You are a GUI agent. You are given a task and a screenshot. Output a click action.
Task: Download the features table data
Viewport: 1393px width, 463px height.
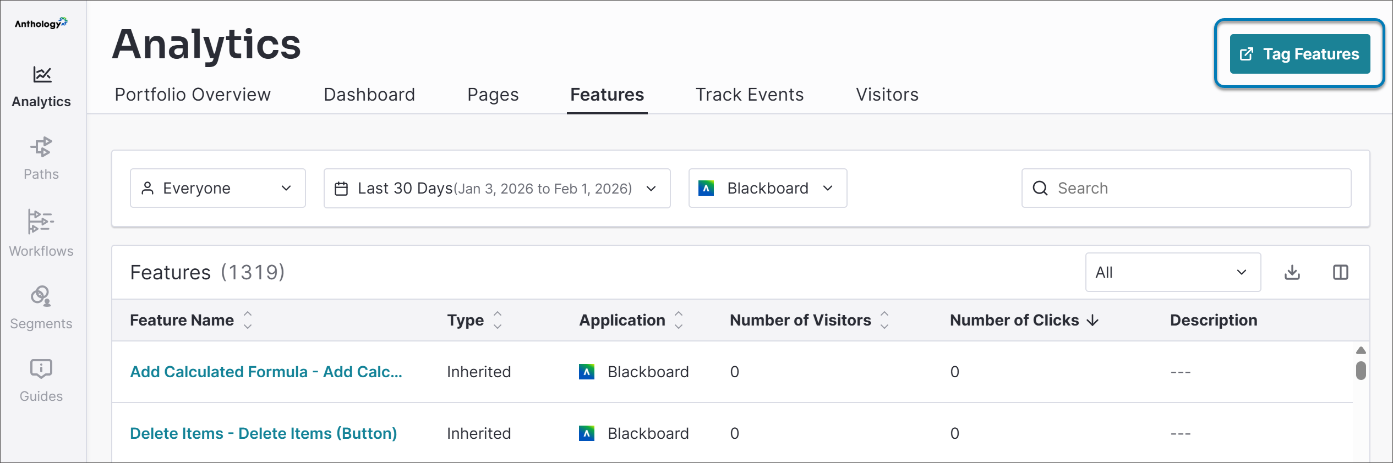pos(1292,272)
